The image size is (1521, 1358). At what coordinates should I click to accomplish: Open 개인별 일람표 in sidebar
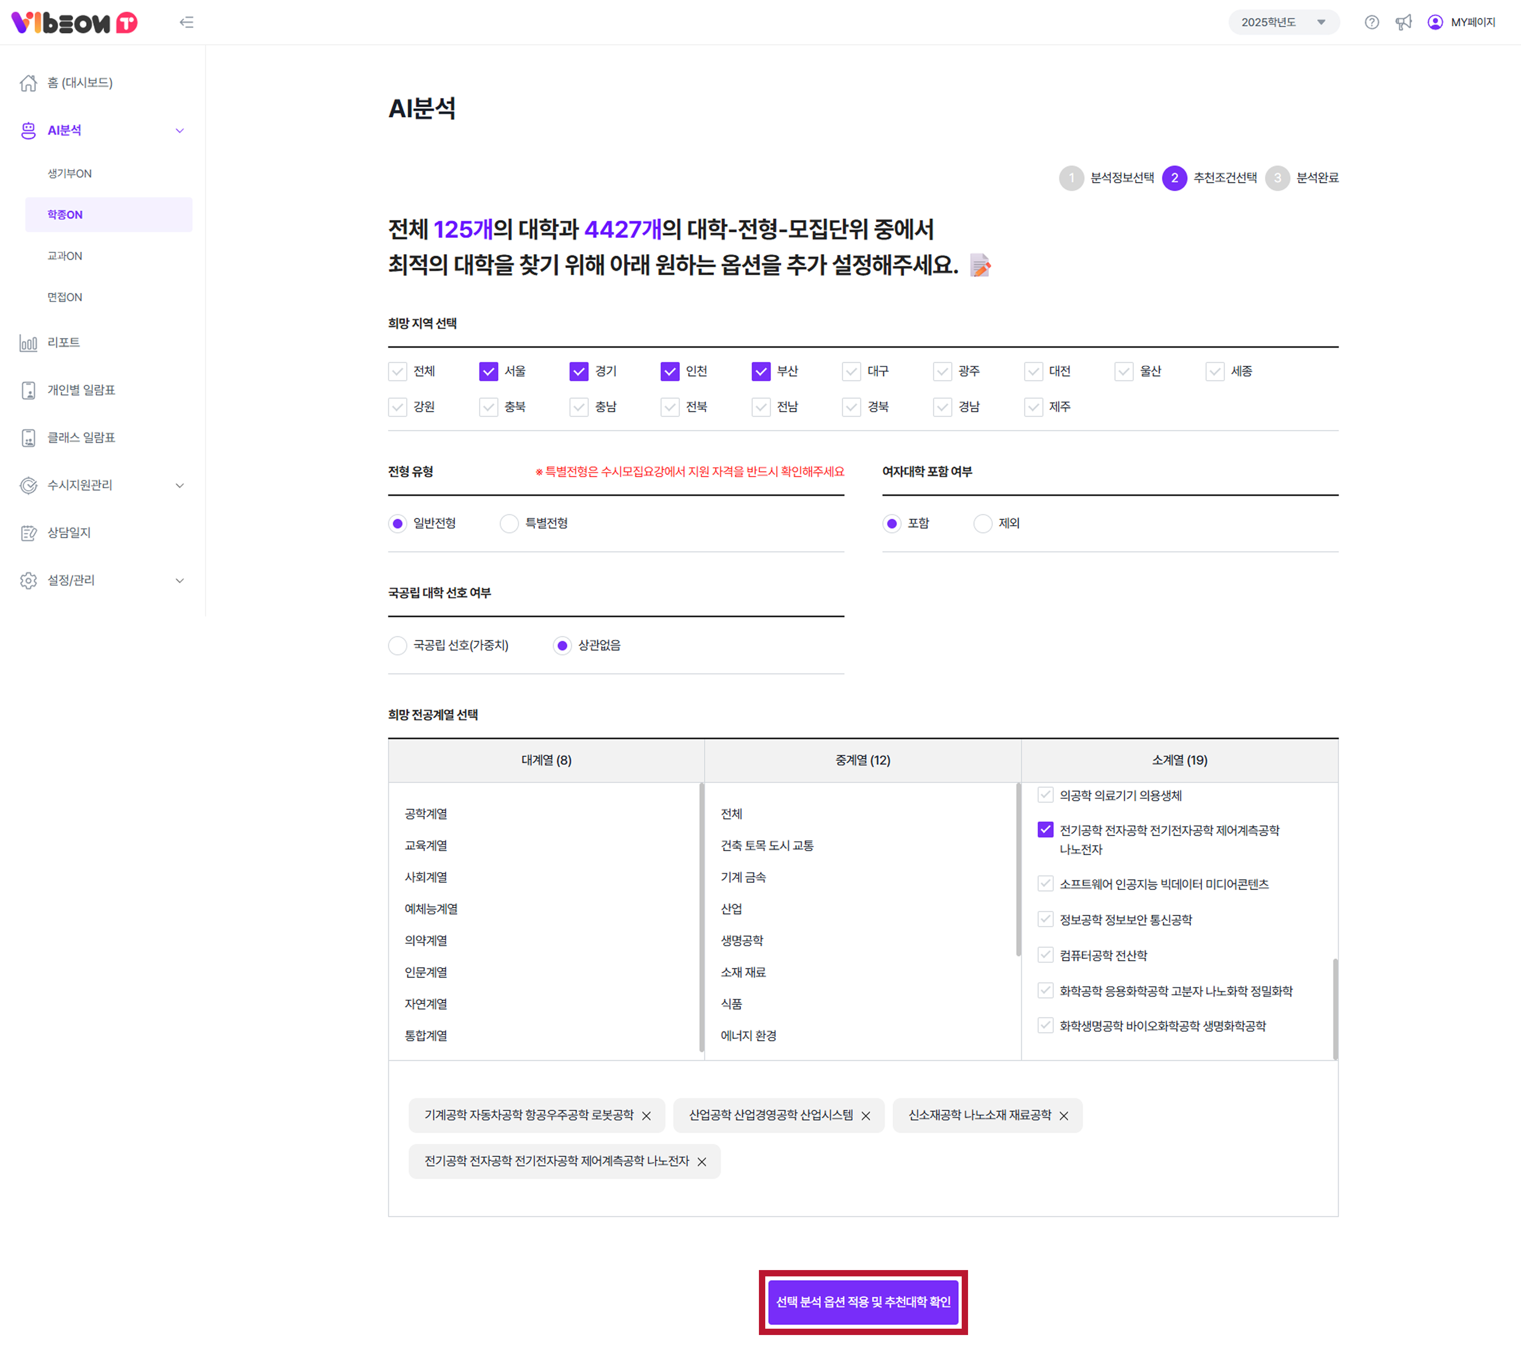[80, 390]
